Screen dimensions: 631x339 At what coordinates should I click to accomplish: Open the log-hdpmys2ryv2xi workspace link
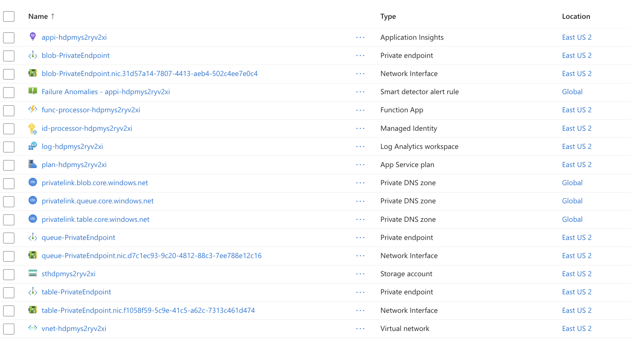[72, 146]
